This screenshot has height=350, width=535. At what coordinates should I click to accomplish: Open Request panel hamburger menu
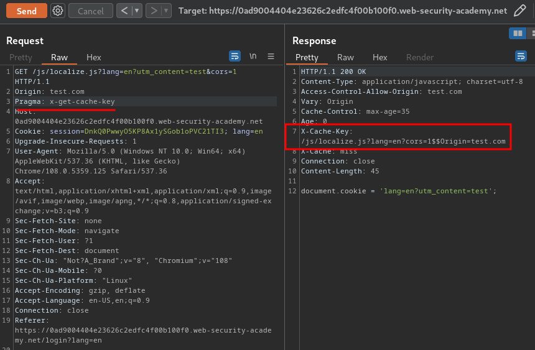tap(271, 57)
